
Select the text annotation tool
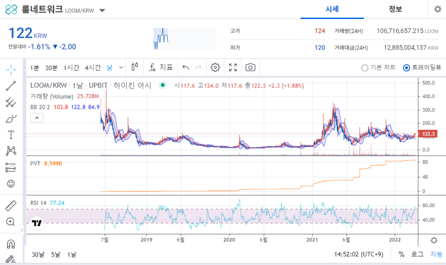click(11, 135)
